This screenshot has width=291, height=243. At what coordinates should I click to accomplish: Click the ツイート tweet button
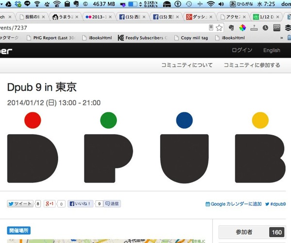[20, 204]
